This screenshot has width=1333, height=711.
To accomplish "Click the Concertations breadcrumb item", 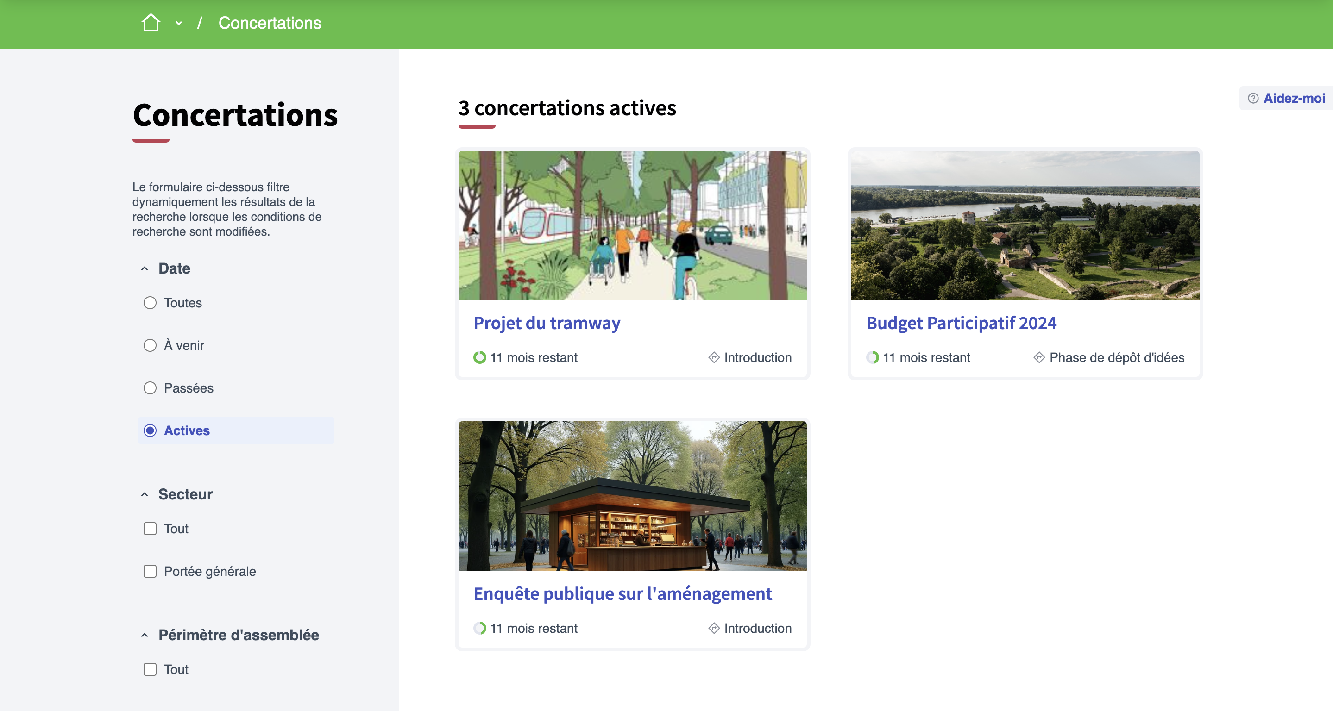I will (x=270, y=23).
